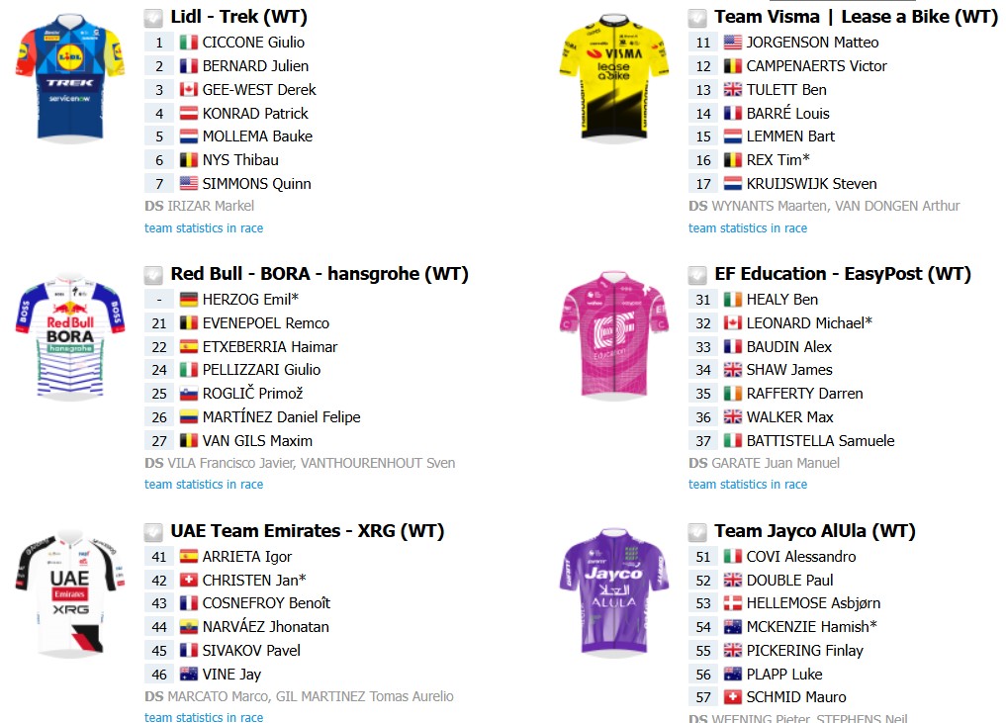The image size is (1006, 723).
Task: Click the US flag next to JORGENSON Matteo
Action: (733, 43)
